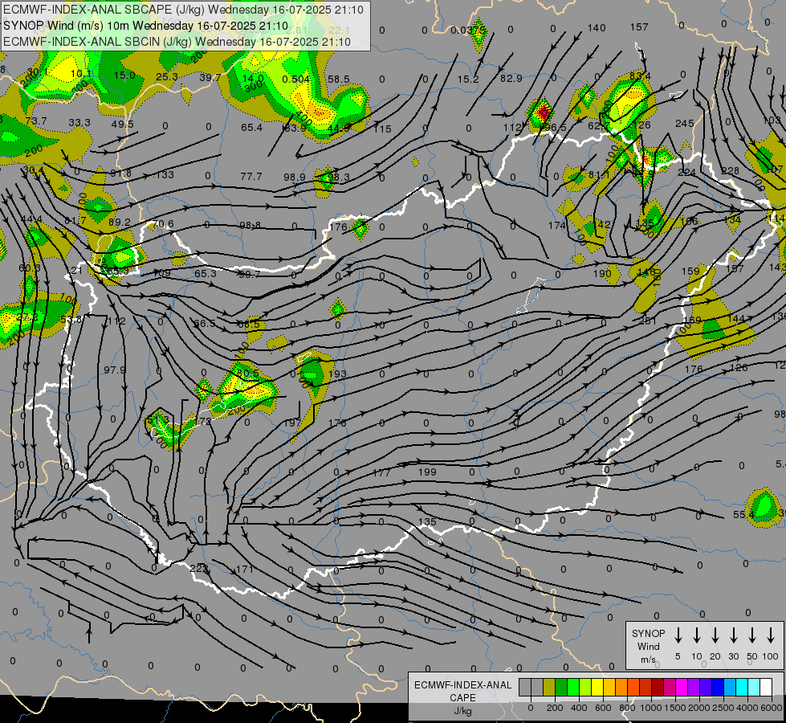
Task: Click the map value 224
Action: pos(686,173)
